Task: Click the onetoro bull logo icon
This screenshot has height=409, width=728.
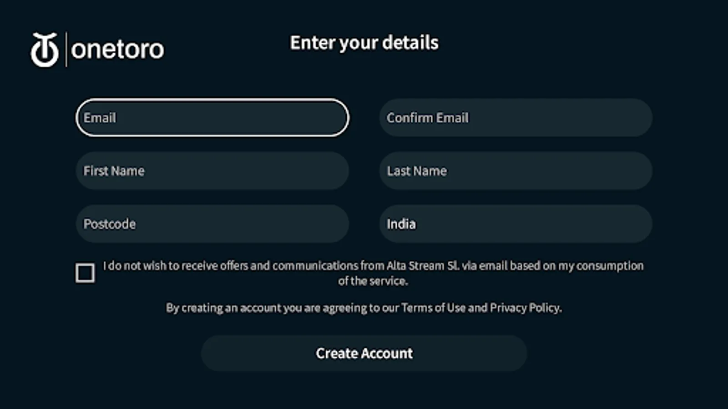Action: coord(45,50)
